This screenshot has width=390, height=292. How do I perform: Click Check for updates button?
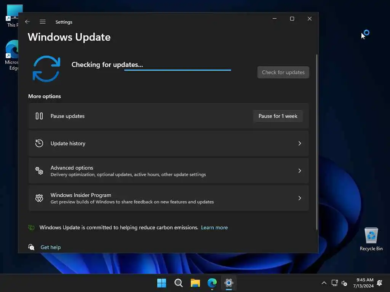tap(283, 72)
